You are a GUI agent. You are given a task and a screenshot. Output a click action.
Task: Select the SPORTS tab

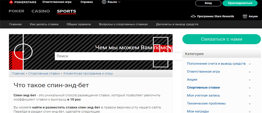coord(66,11)
